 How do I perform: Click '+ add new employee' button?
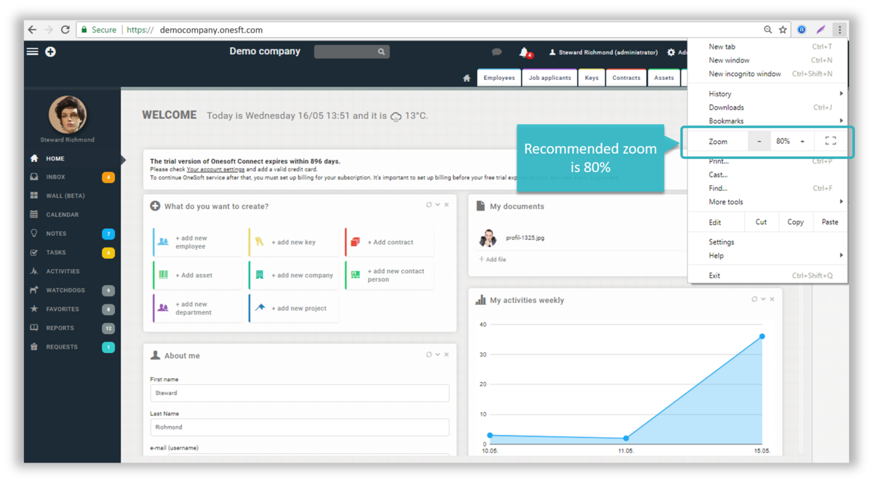coord(196,242)
